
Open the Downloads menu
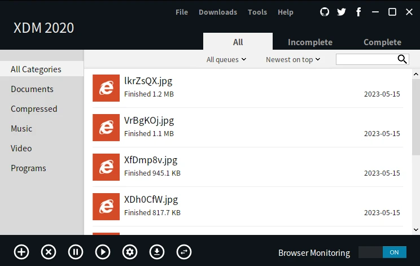coord(218,12)
